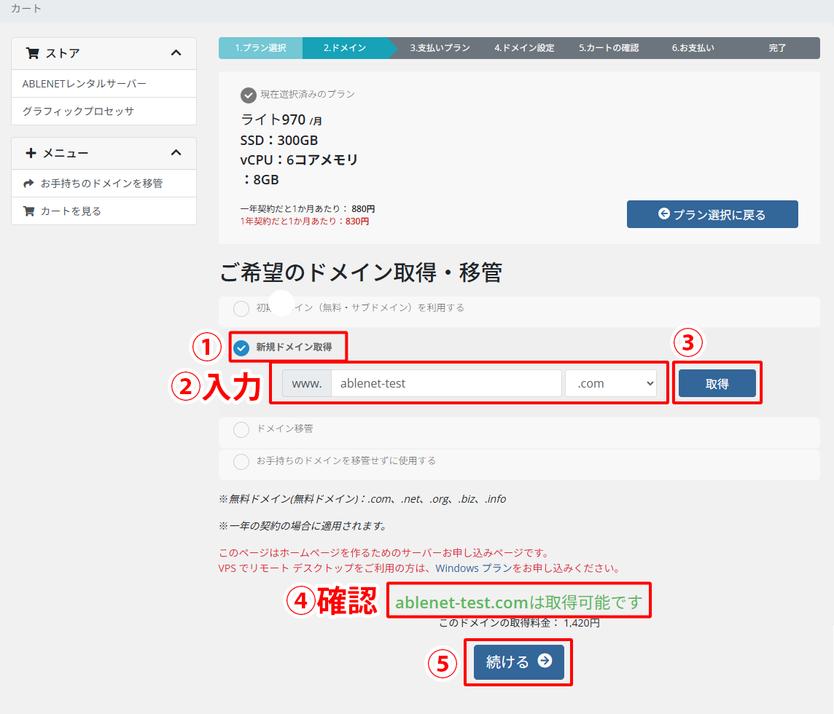
Task: Click the shopping cart icon beside ストア
Action: click(x=32, y=53)
